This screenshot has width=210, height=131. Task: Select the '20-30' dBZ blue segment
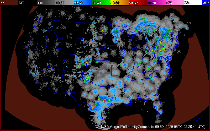[83, 3]
